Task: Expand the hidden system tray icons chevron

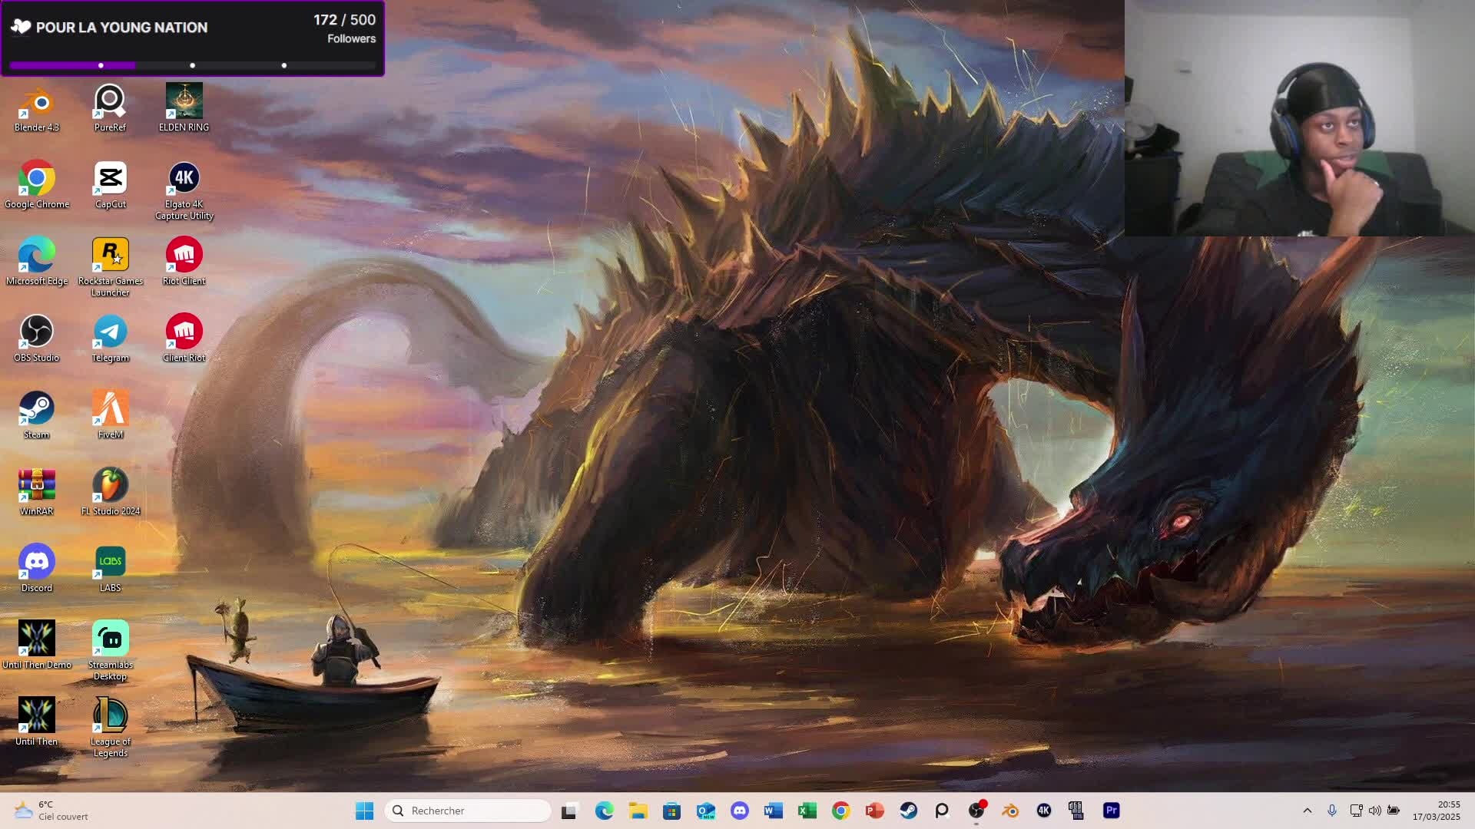Action: 1307,811
